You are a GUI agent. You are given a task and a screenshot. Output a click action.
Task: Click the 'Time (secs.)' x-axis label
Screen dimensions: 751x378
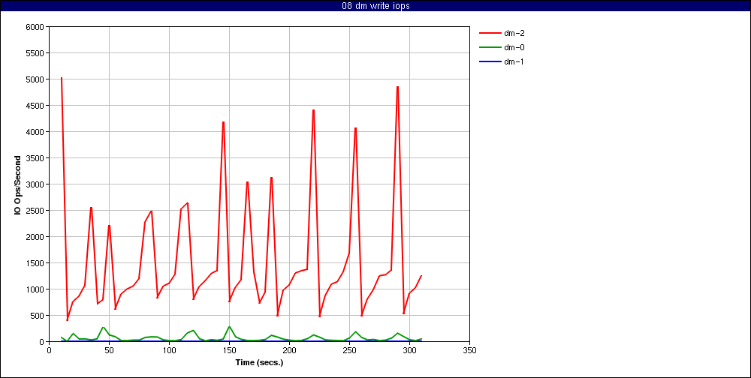[259, 362]
